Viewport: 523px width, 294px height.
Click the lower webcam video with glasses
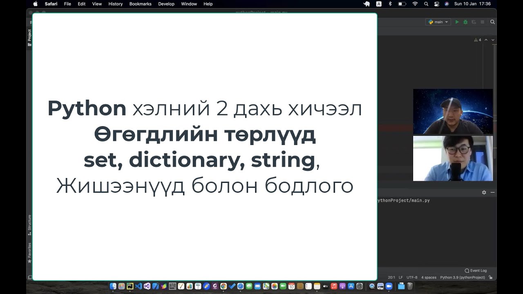coord(453,158)
